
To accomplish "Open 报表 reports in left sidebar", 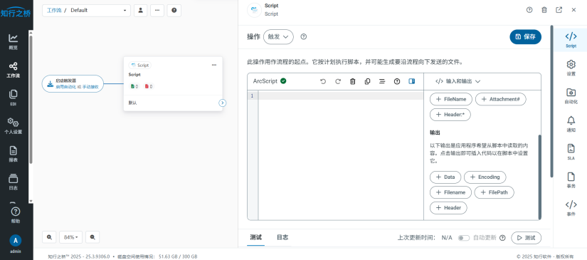I will (13, 154).
